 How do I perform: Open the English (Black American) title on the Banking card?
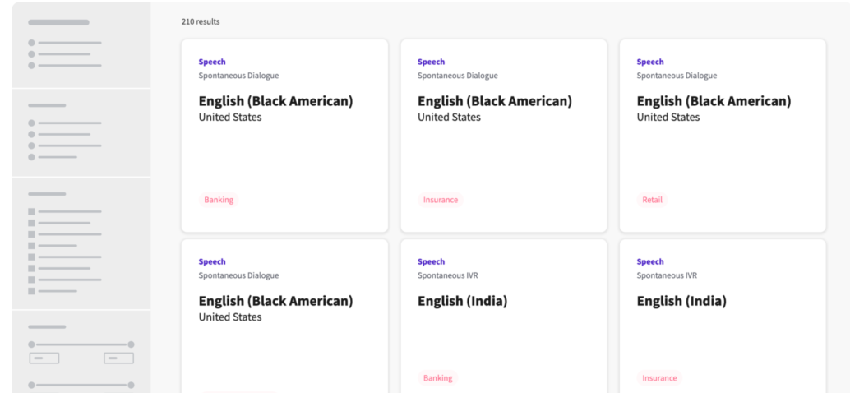click(x=275, y=101)
